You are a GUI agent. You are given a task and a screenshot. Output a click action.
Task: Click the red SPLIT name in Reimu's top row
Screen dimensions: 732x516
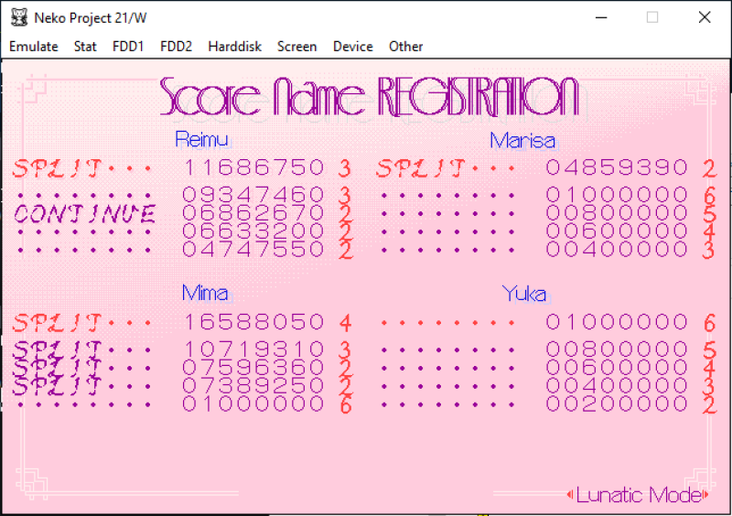point(58,168)
